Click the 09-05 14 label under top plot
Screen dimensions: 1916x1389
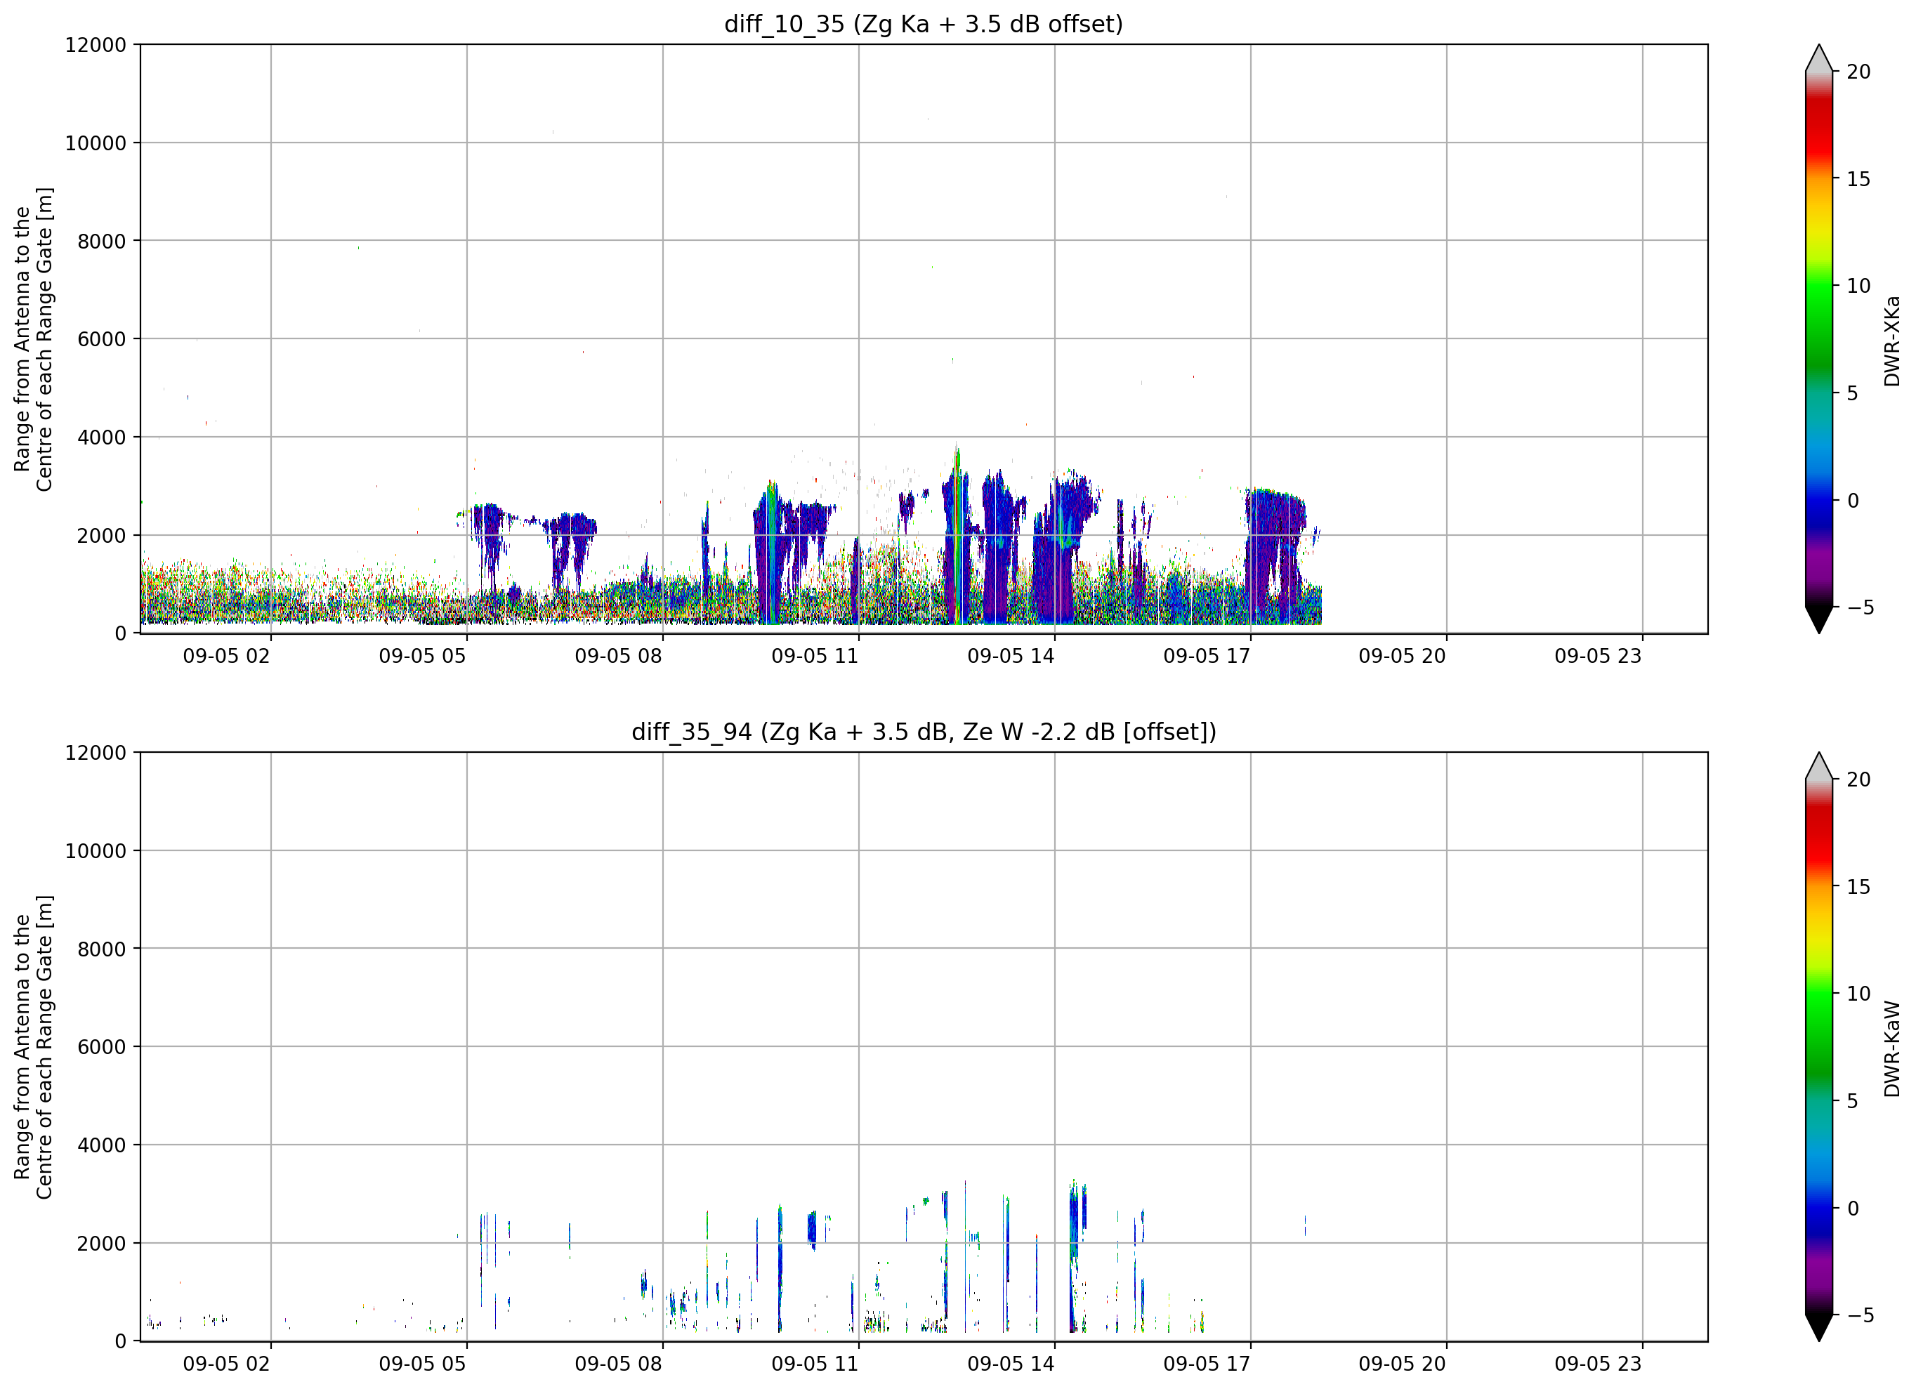[x=1011, y=657]
